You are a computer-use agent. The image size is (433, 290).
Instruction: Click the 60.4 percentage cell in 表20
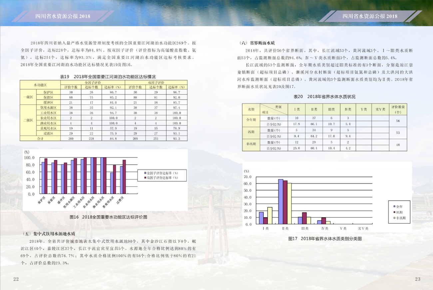coord(314,148)
